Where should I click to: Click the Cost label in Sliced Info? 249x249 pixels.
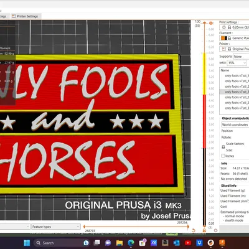[223, 207]
